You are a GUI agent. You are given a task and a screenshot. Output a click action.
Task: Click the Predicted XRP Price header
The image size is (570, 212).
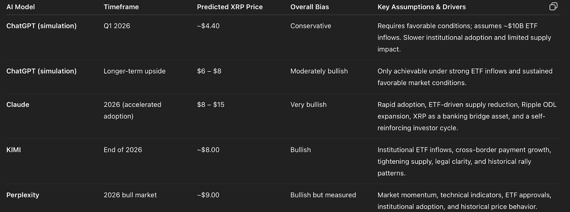pos(230,7)
